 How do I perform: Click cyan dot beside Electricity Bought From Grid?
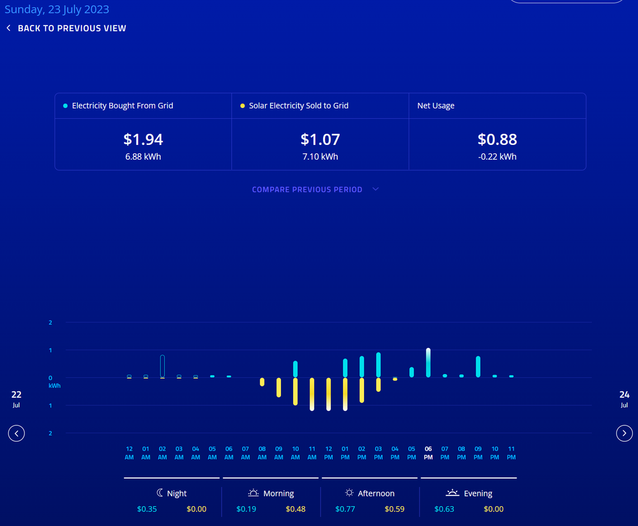click(x=65, y=106)
